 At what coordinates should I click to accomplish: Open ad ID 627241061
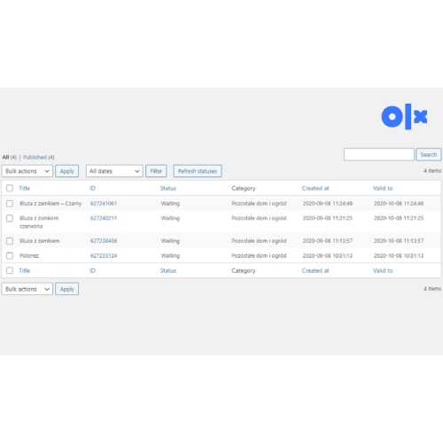(104, 204)
